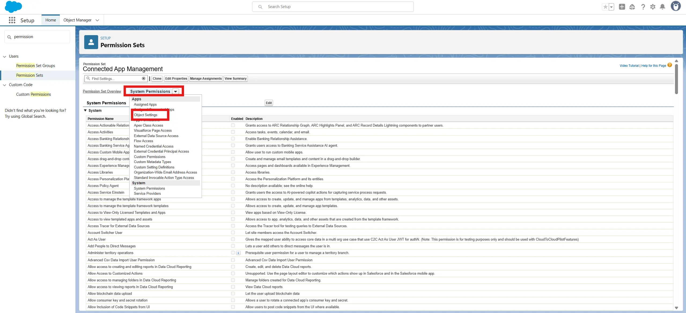Toggle the Access Libraries checkbox

(x=233, y=172)
